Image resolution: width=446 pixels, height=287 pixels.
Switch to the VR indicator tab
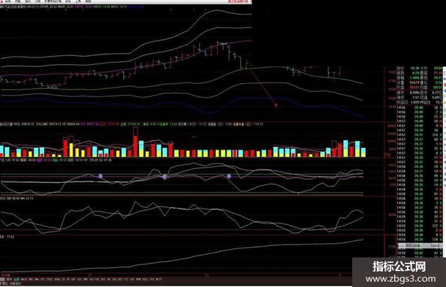point(68,279)
